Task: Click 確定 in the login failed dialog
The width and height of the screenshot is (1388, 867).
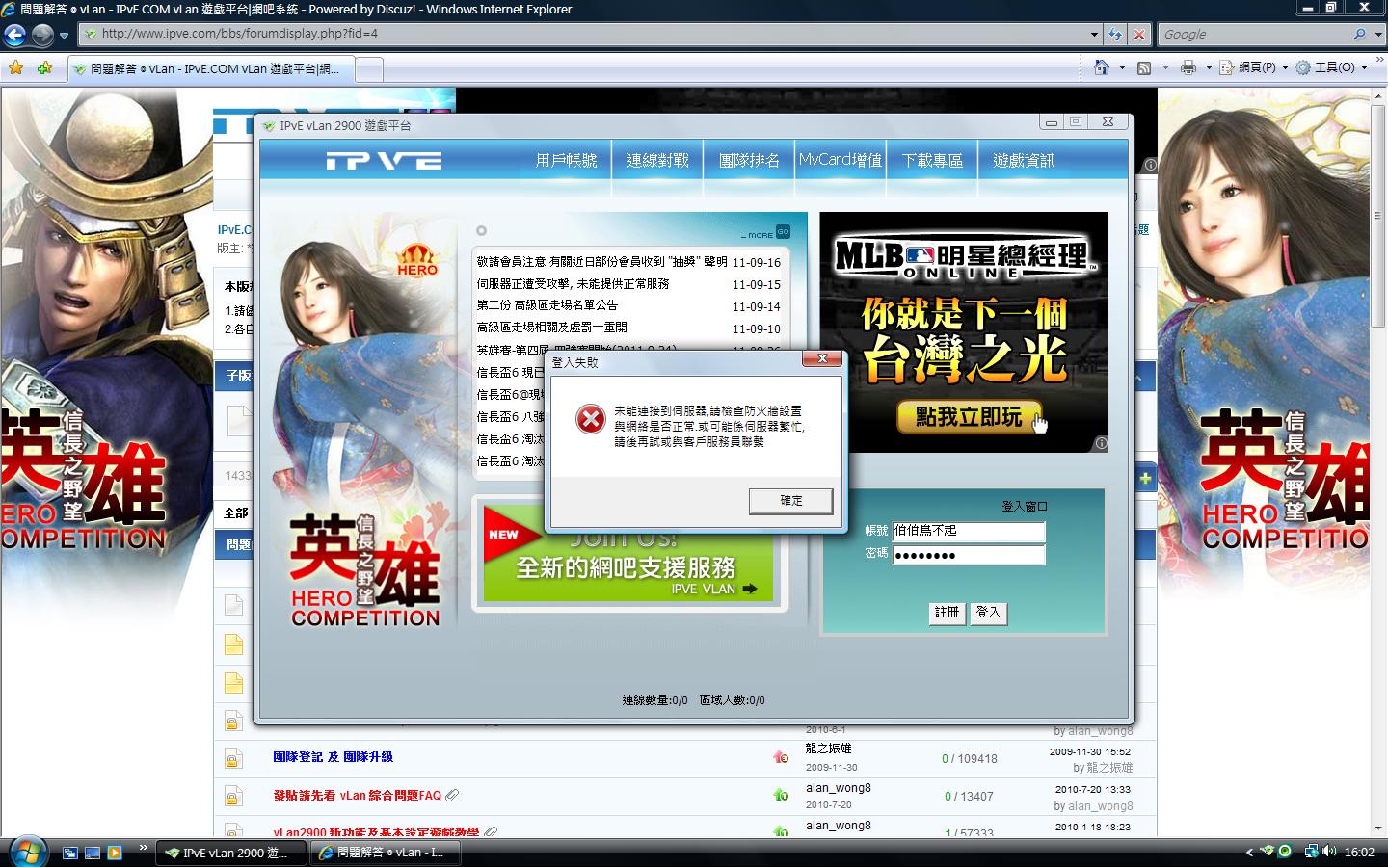Action: click(791, 501)
